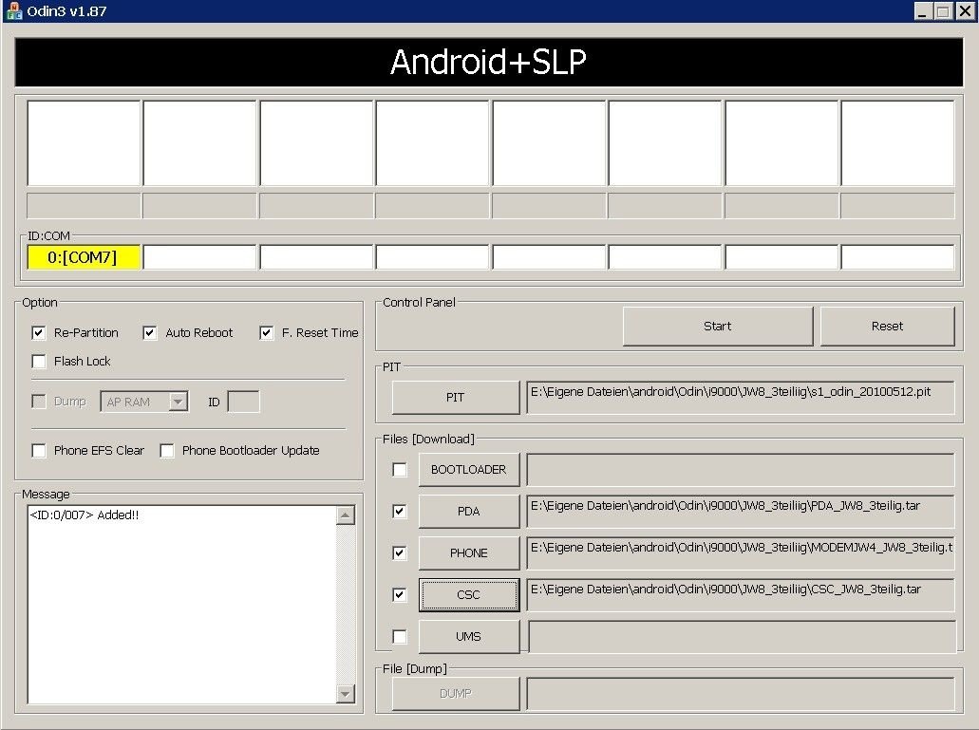Viewport: 979px width, 730px height.
Task: Click the PHONE modem path field
Action: point(741,552)
